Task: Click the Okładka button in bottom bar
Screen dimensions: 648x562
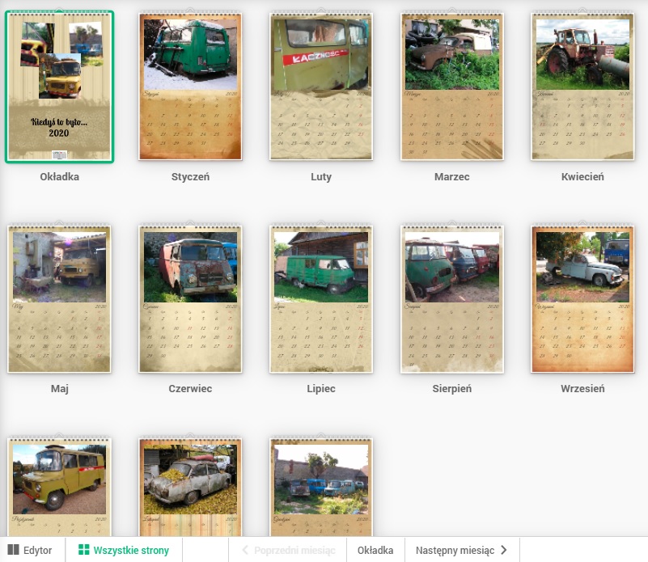Action: (375, 550)
